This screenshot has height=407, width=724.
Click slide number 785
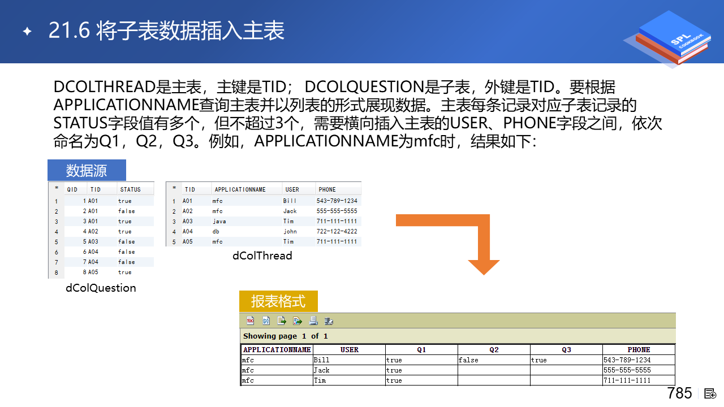[679, 393]
